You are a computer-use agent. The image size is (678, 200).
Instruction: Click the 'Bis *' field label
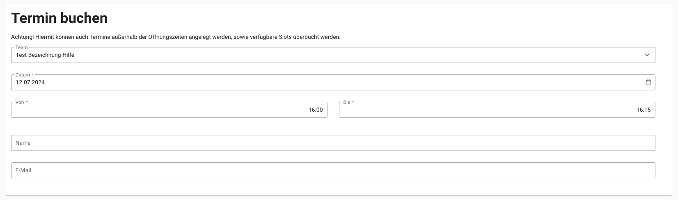(348, 102)
